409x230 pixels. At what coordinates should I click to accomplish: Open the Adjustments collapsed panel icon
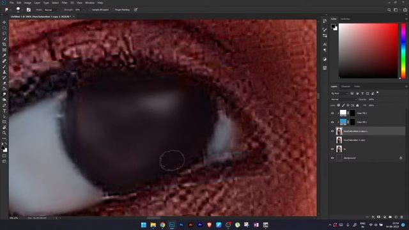(325, 59)
